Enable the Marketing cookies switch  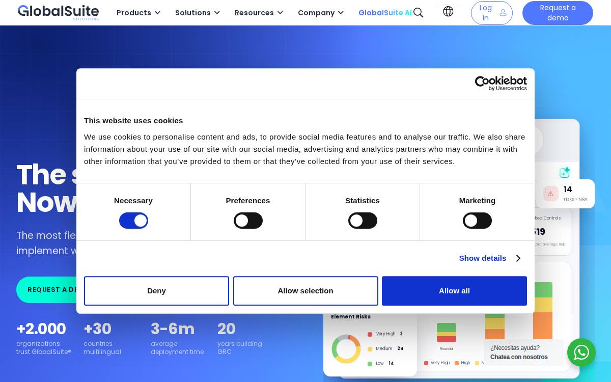[477, 221]
